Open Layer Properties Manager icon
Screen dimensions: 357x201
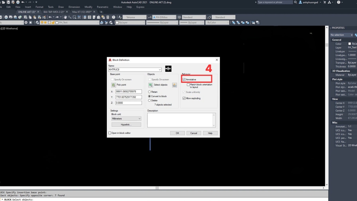click(x=37, y=22)
